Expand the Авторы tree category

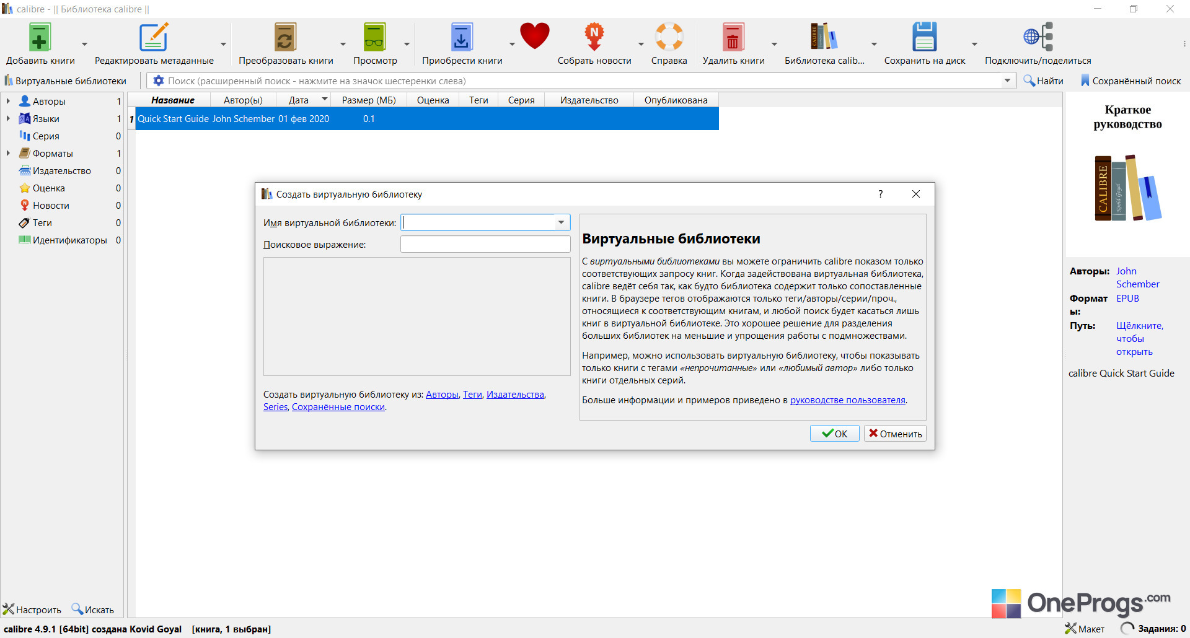(x=8, y=101)
